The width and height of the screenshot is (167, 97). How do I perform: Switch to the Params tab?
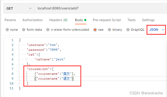point(10,20)
